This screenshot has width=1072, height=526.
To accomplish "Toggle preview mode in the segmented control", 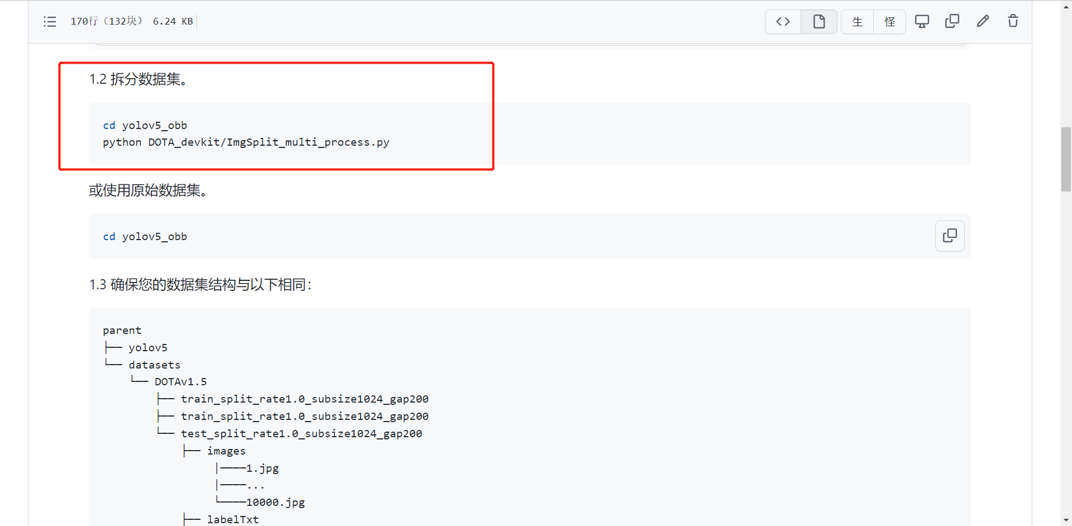I will [819, 21].
